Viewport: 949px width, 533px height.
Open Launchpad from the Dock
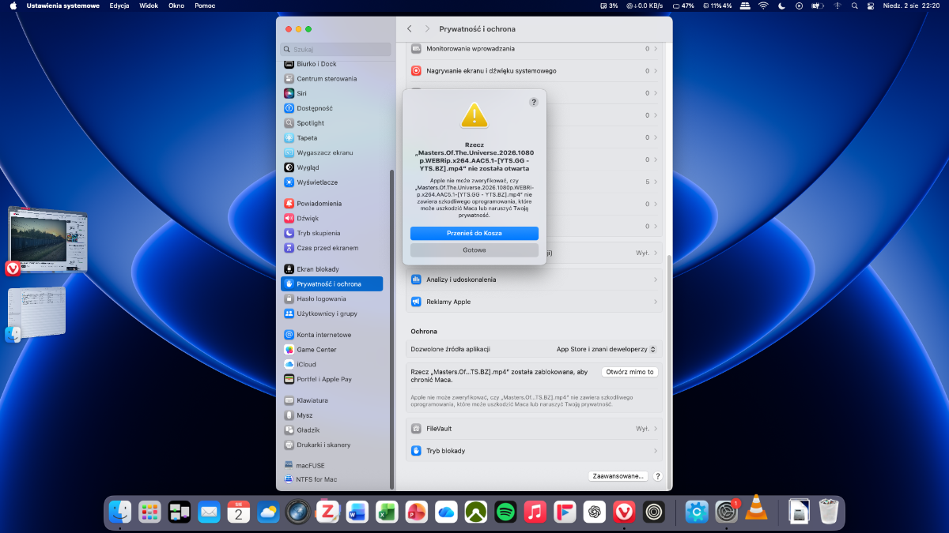pos(149,512)
